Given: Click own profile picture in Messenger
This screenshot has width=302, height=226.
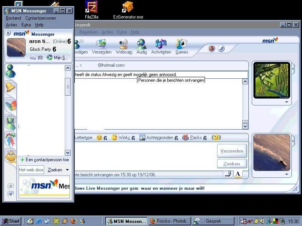Looking at the screenshot, I should [16, 47].
